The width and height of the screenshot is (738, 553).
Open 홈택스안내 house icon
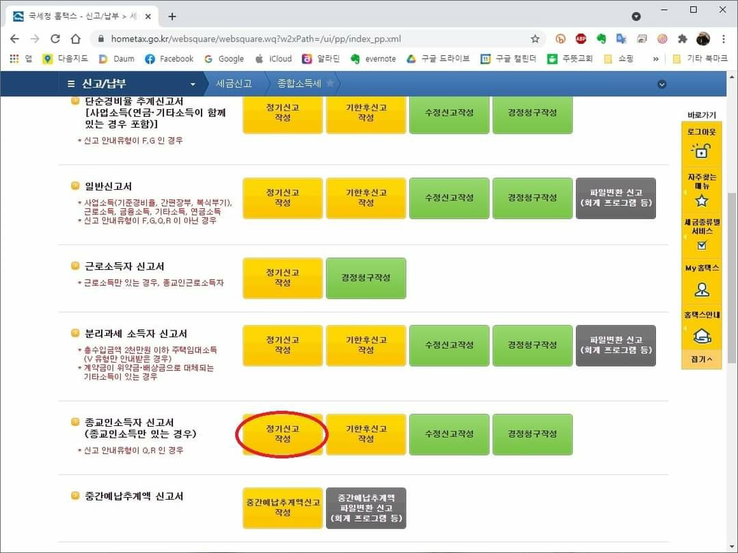[x=701, y=336]
